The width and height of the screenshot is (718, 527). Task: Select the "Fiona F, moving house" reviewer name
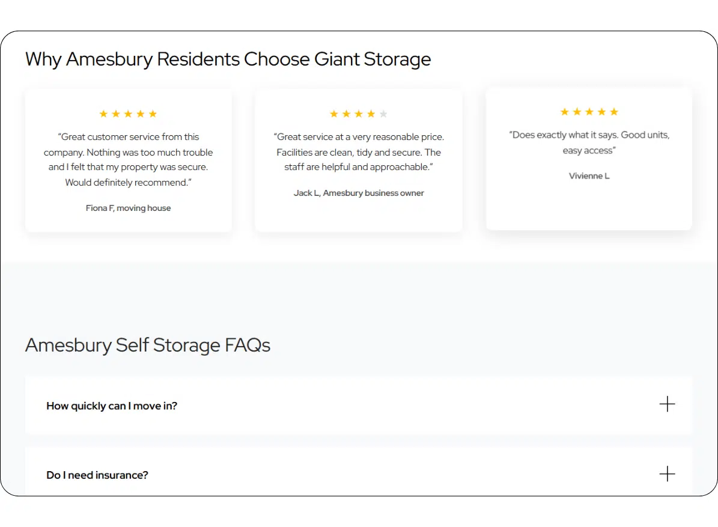[x=128, y=208]
